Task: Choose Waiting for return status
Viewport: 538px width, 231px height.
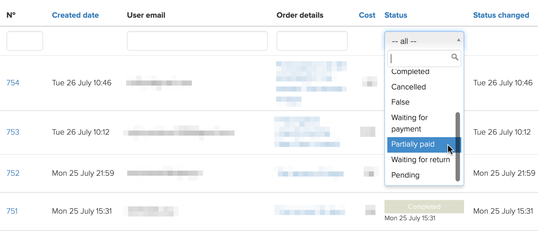Action: tap(421, 160)
